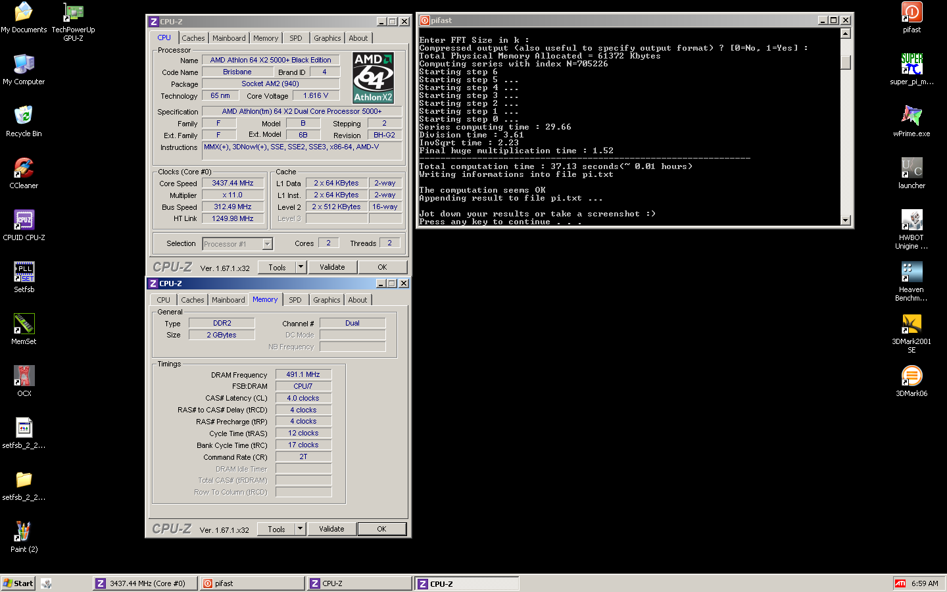
Task: Launch the MemSet utility icon
Action: pyautogui.click(x=24, y=324)
